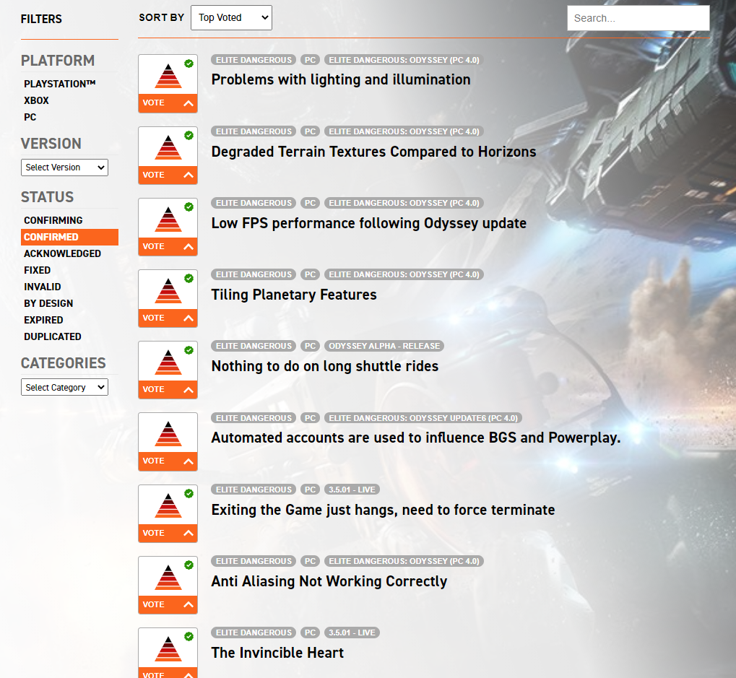Click 'Odyssey Alpha - Release' tag on shuttle rides
736x678 pixels.
[x=384, y=347]
